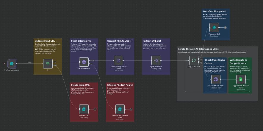Viewport: 263px width, 131px height.
Task: Click the Workflow Completed sticky note
Action: click(215, 14)
